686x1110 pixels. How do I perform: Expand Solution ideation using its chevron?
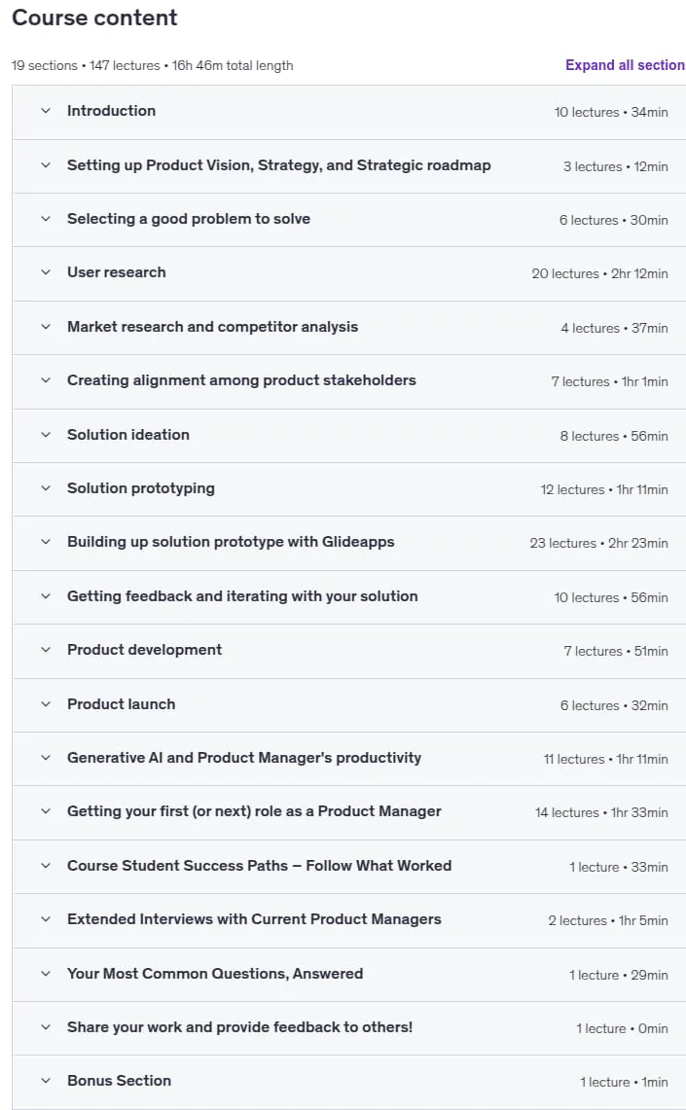coord(46,435)
